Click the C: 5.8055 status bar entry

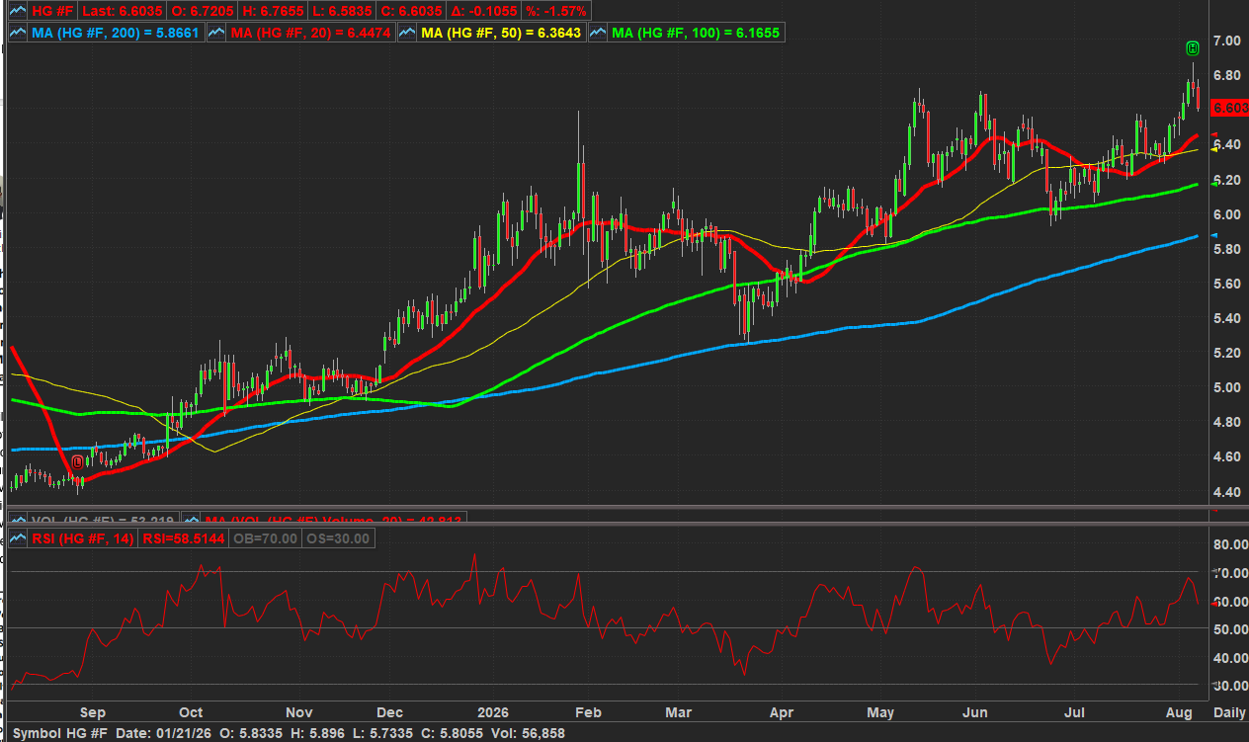pos(451,733)
